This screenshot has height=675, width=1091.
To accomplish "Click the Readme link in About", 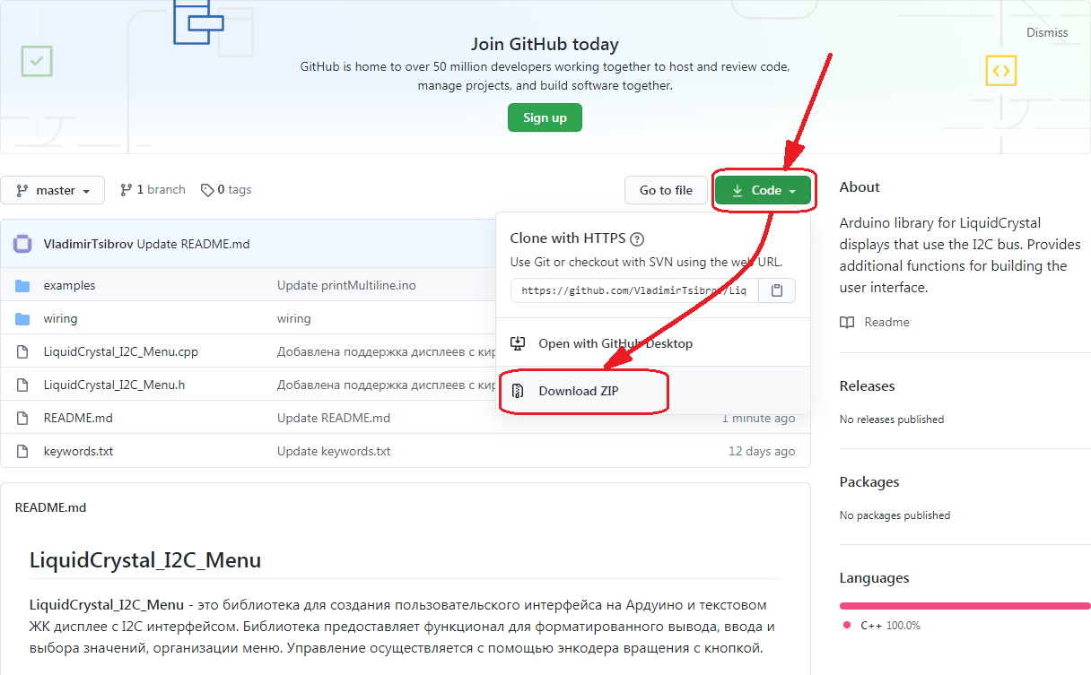I will [x=886, y=322].
